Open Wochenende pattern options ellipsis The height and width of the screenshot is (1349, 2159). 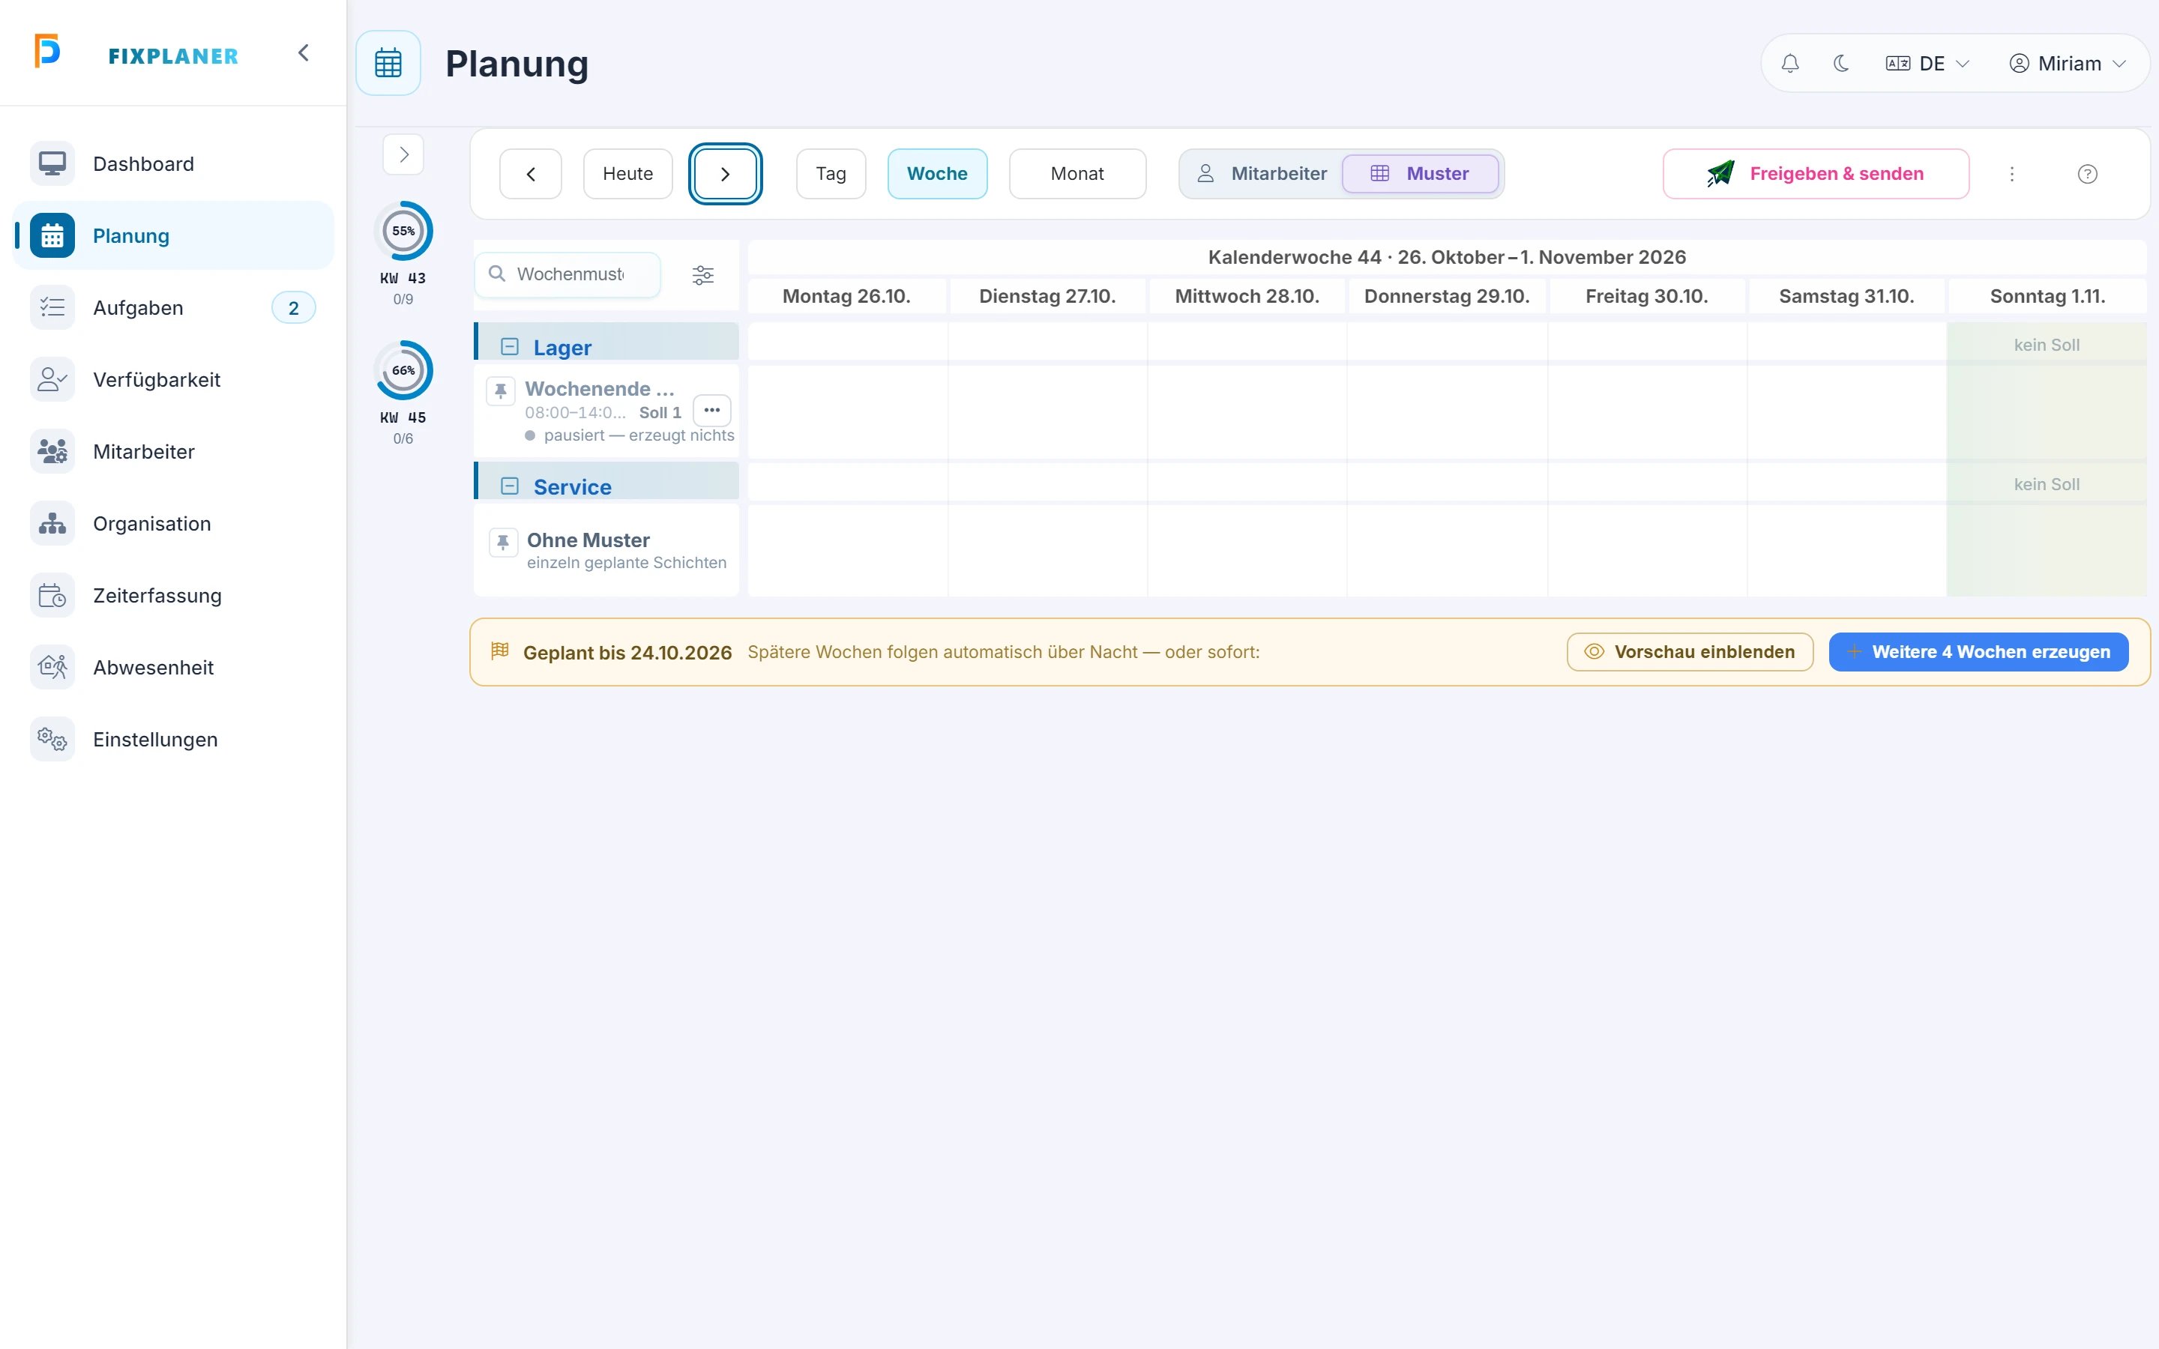tap(712, 411)
